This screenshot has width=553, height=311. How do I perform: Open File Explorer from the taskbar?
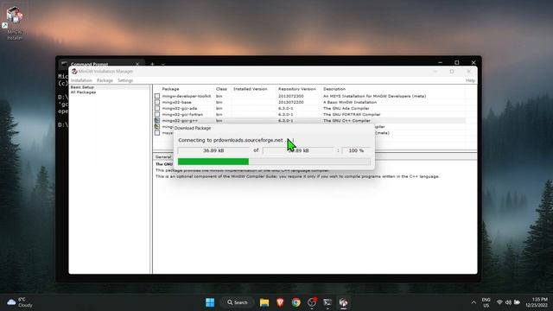tap(264, 302)
